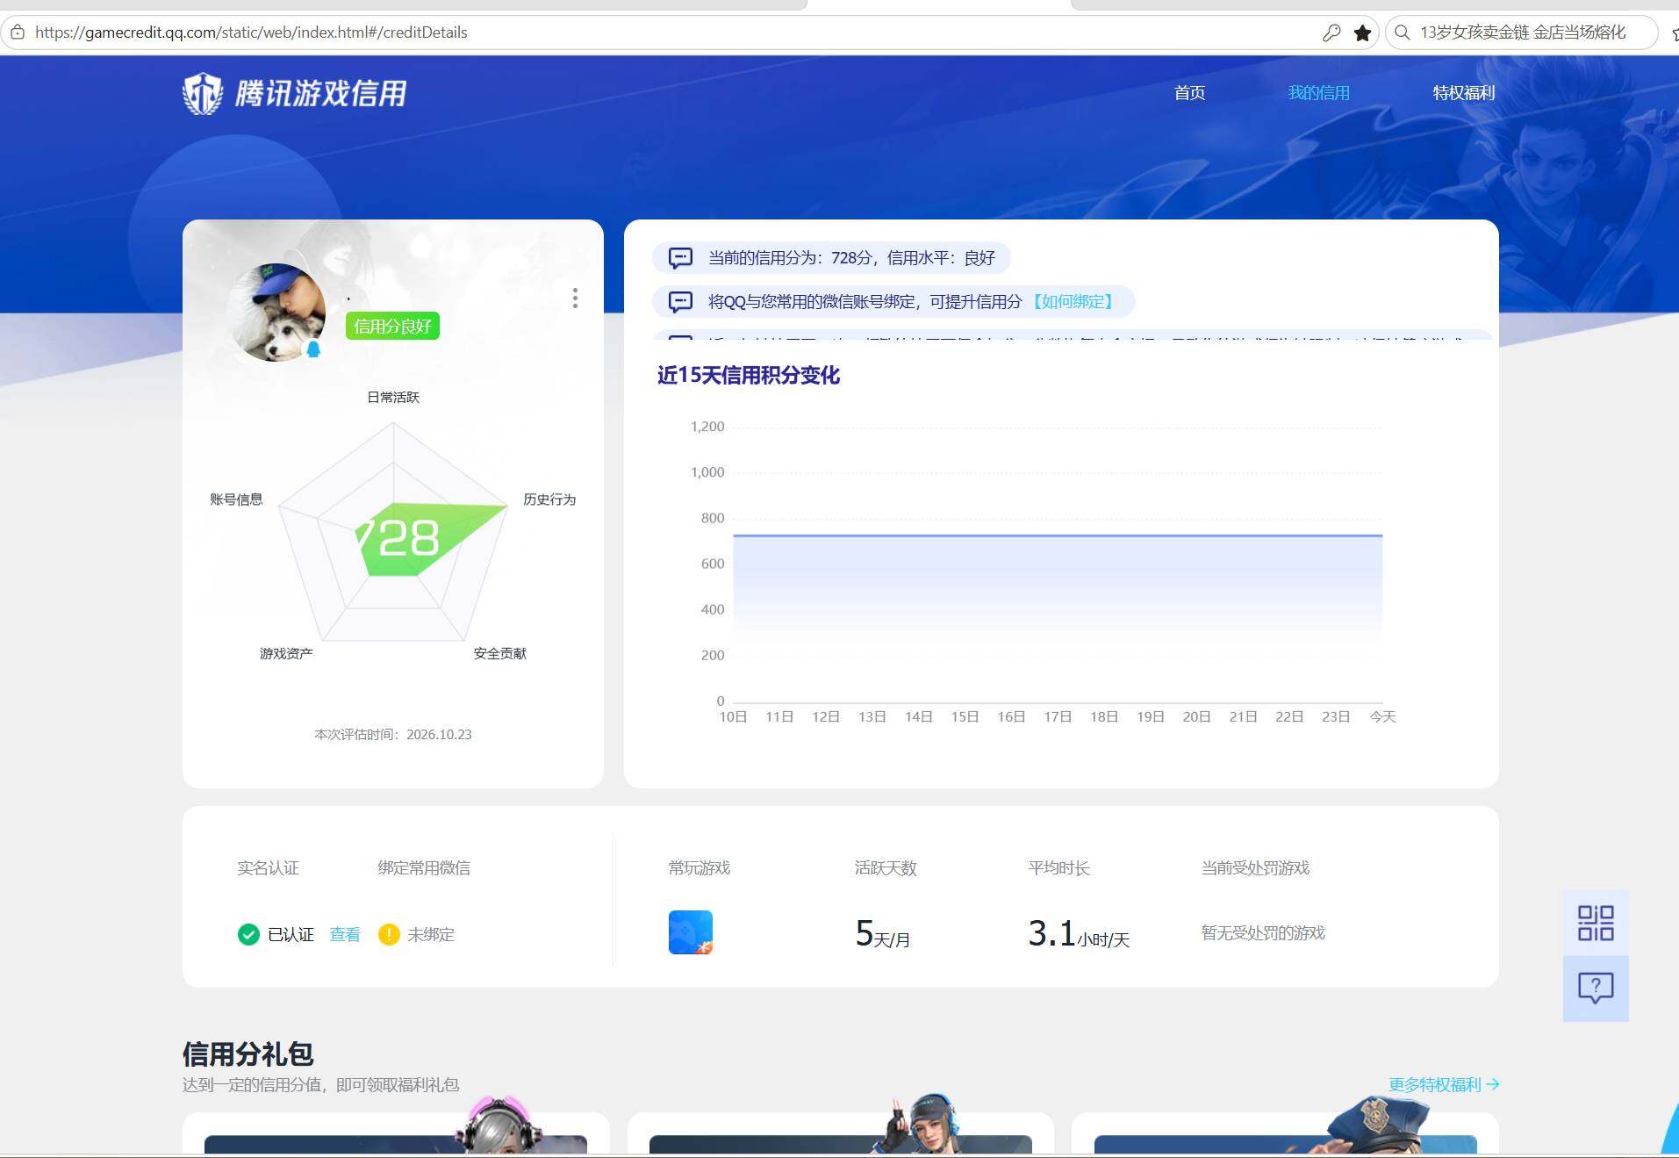
Task: Click the 本次评估时间 date text
Action: tap(393, 734)
